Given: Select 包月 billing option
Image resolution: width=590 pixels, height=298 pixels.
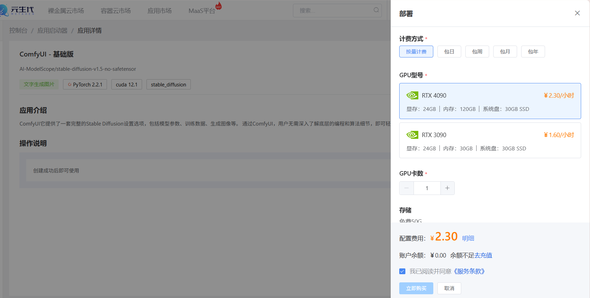Looking at the screenshot, I should click(505, 52).
